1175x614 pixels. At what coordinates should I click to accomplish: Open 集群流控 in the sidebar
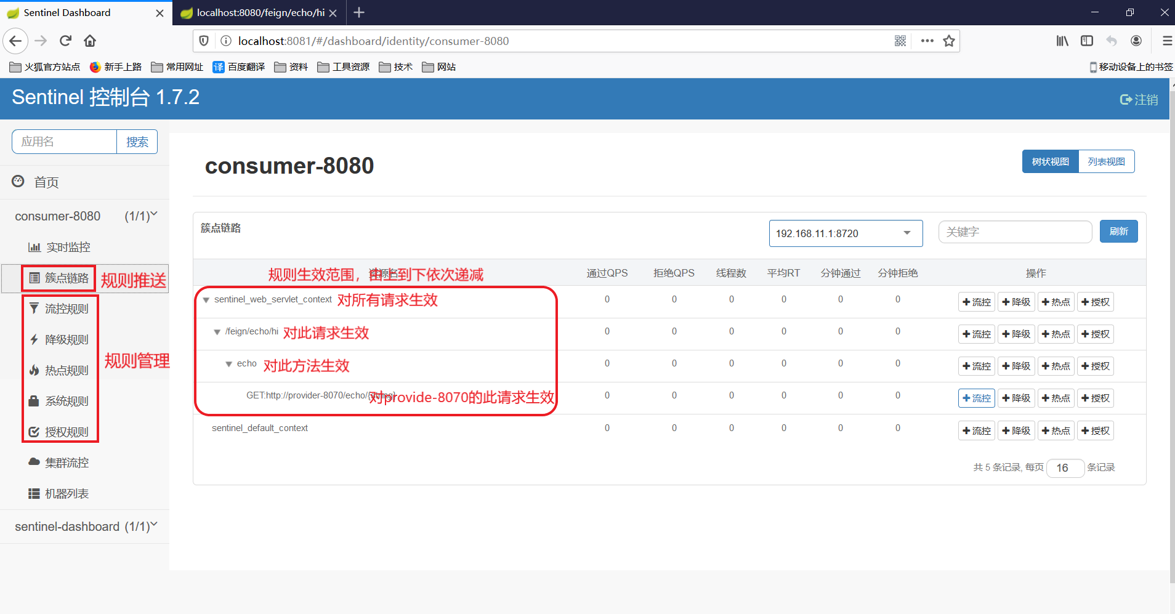pyautogui.click(x=60, y=463)
